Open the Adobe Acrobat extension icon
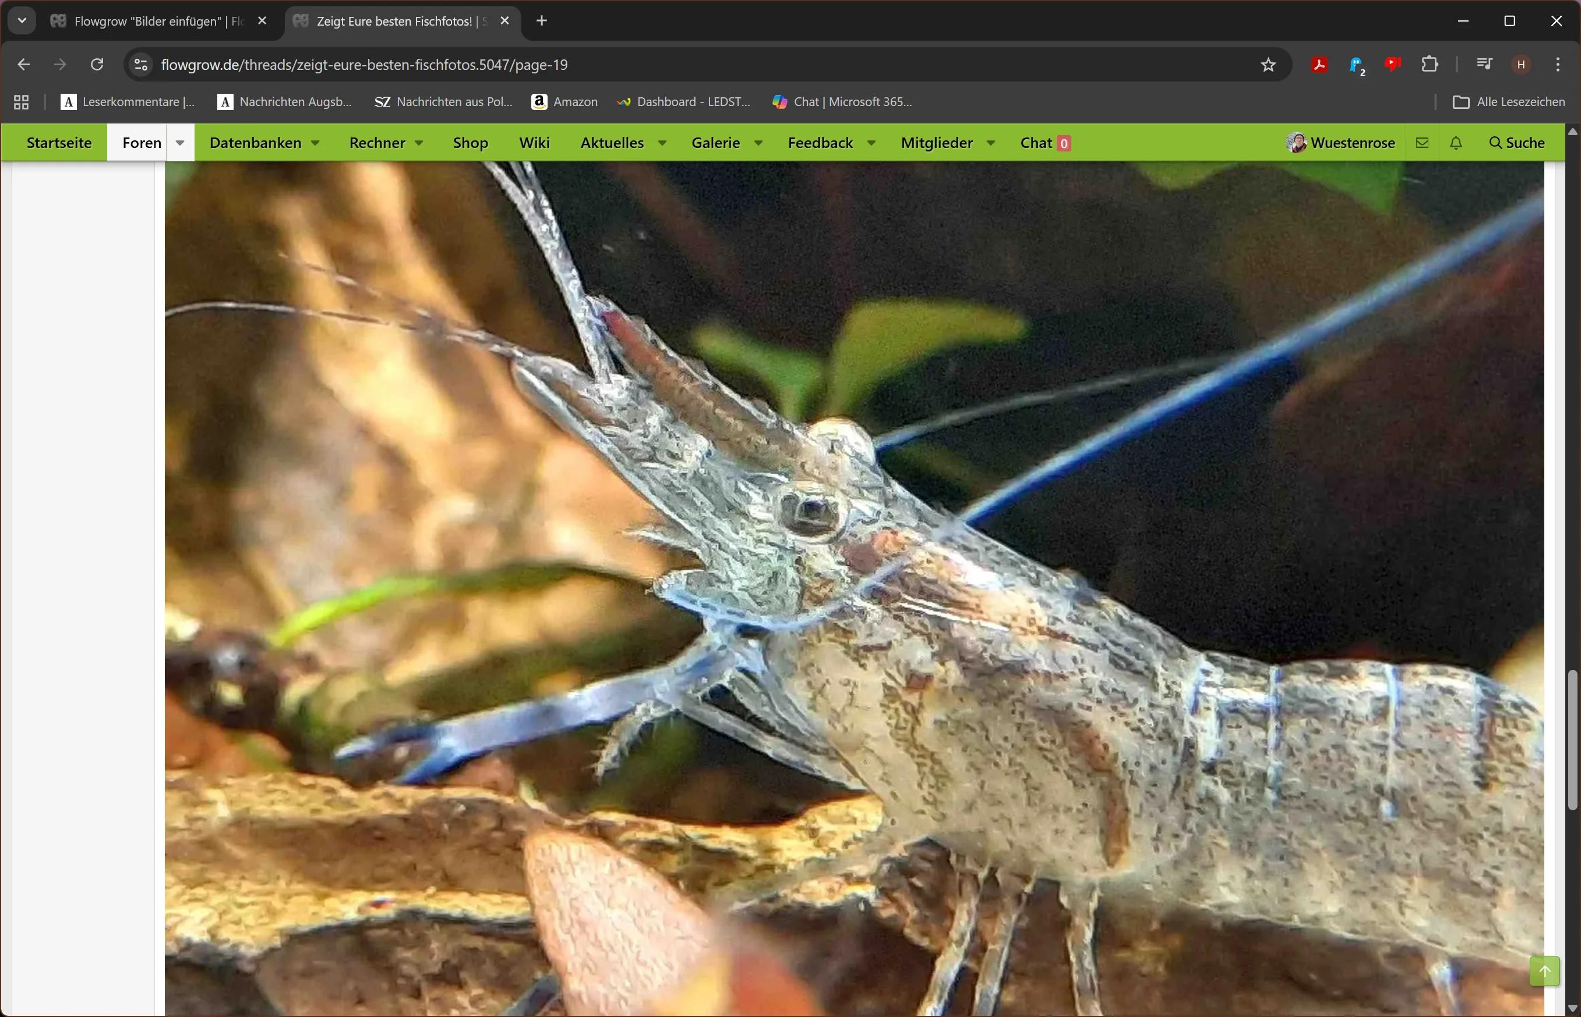Viewport: 1581px width, 1017px height. pyautogui.click(x=1319, y=65)
